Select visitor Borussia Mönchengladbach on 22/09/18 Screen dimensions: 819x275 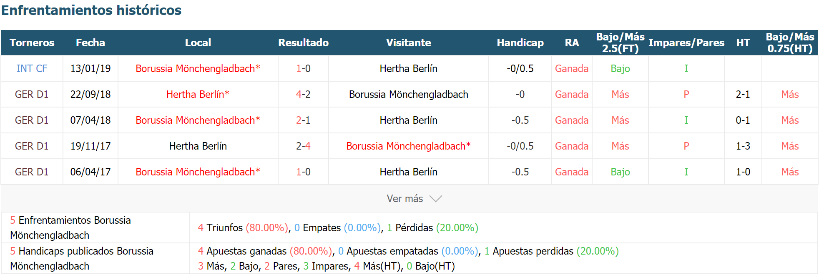pyautogui.click(x=408, y=94)
